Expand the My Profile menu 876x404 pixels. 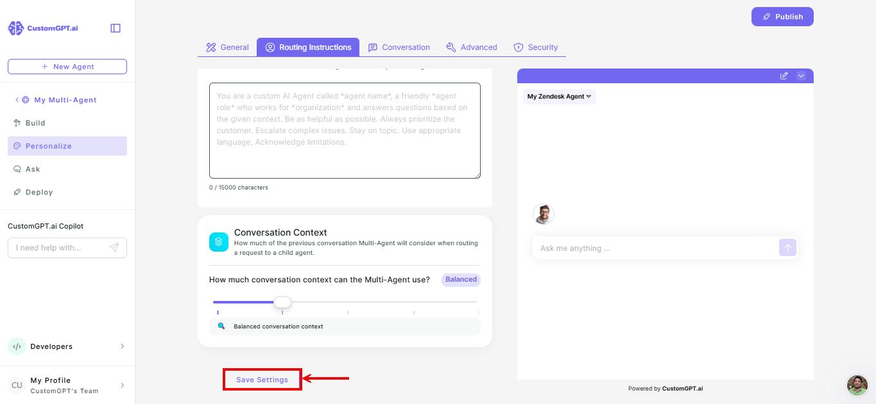click(x=123, y=385)
